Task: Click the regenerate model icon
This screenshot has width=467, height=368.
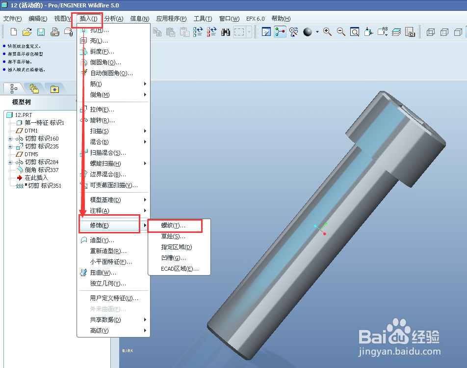Action: [x=198, y=31]
